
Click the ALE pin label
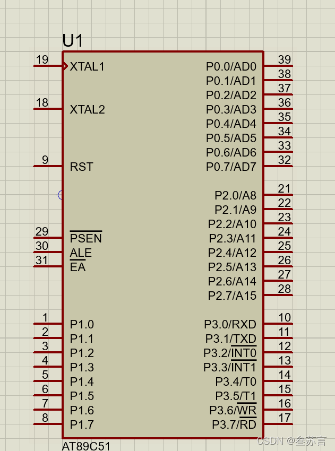(81, 253)
